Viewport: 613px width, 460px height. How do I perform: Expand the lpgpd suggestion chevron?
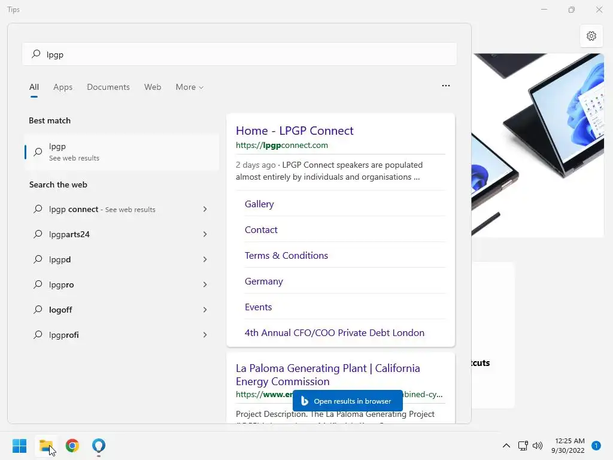(205, 259)
